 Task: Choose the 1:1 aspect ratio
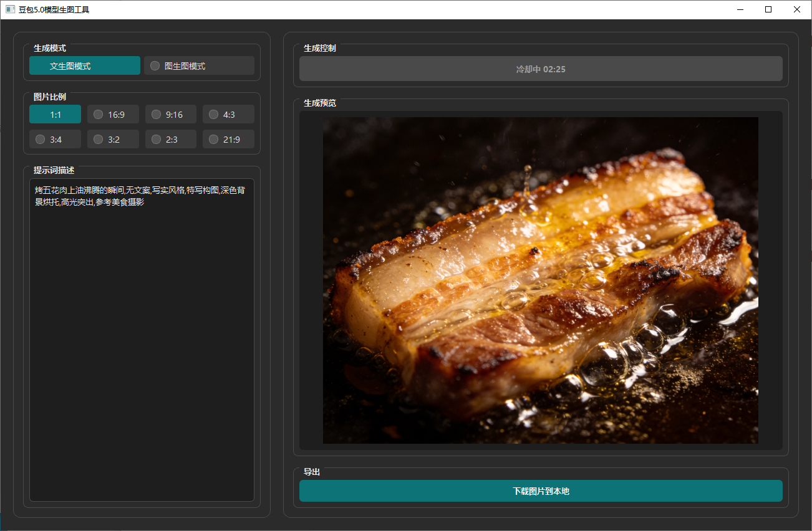click(55, 114)
